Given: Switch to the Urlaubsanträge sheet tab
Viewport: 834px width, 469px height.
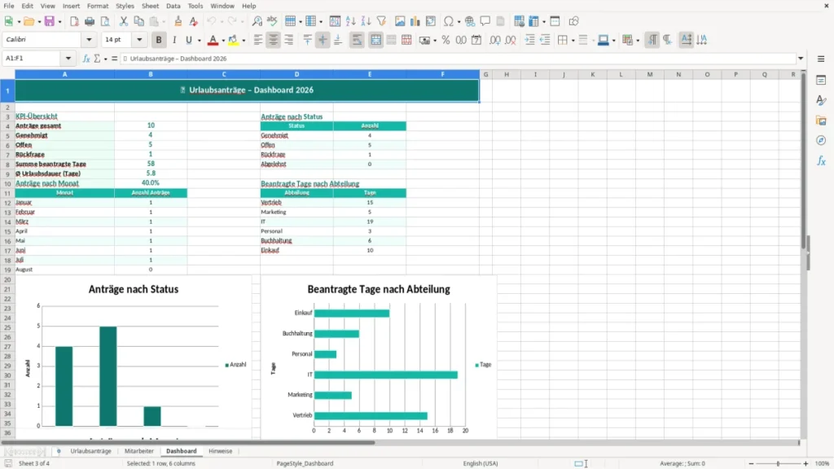Looking at the screenshot, I should pyautogui.click(x=91, y=451).
